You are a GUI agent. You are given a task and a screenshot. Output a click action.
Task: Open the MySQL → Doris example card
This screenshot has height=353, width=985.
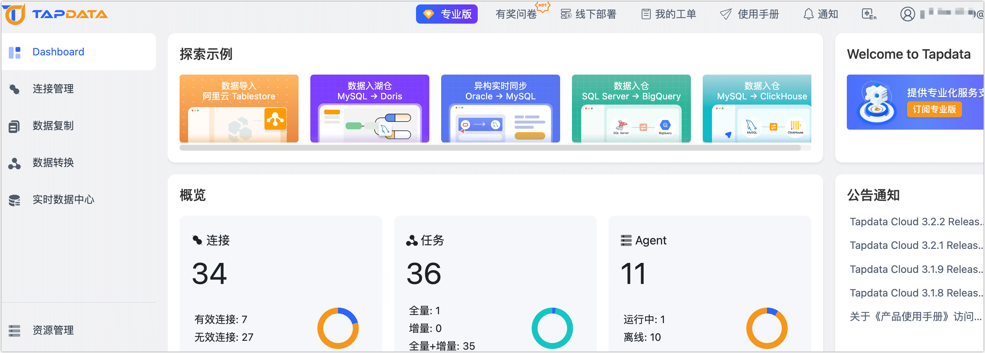(369, 108)
